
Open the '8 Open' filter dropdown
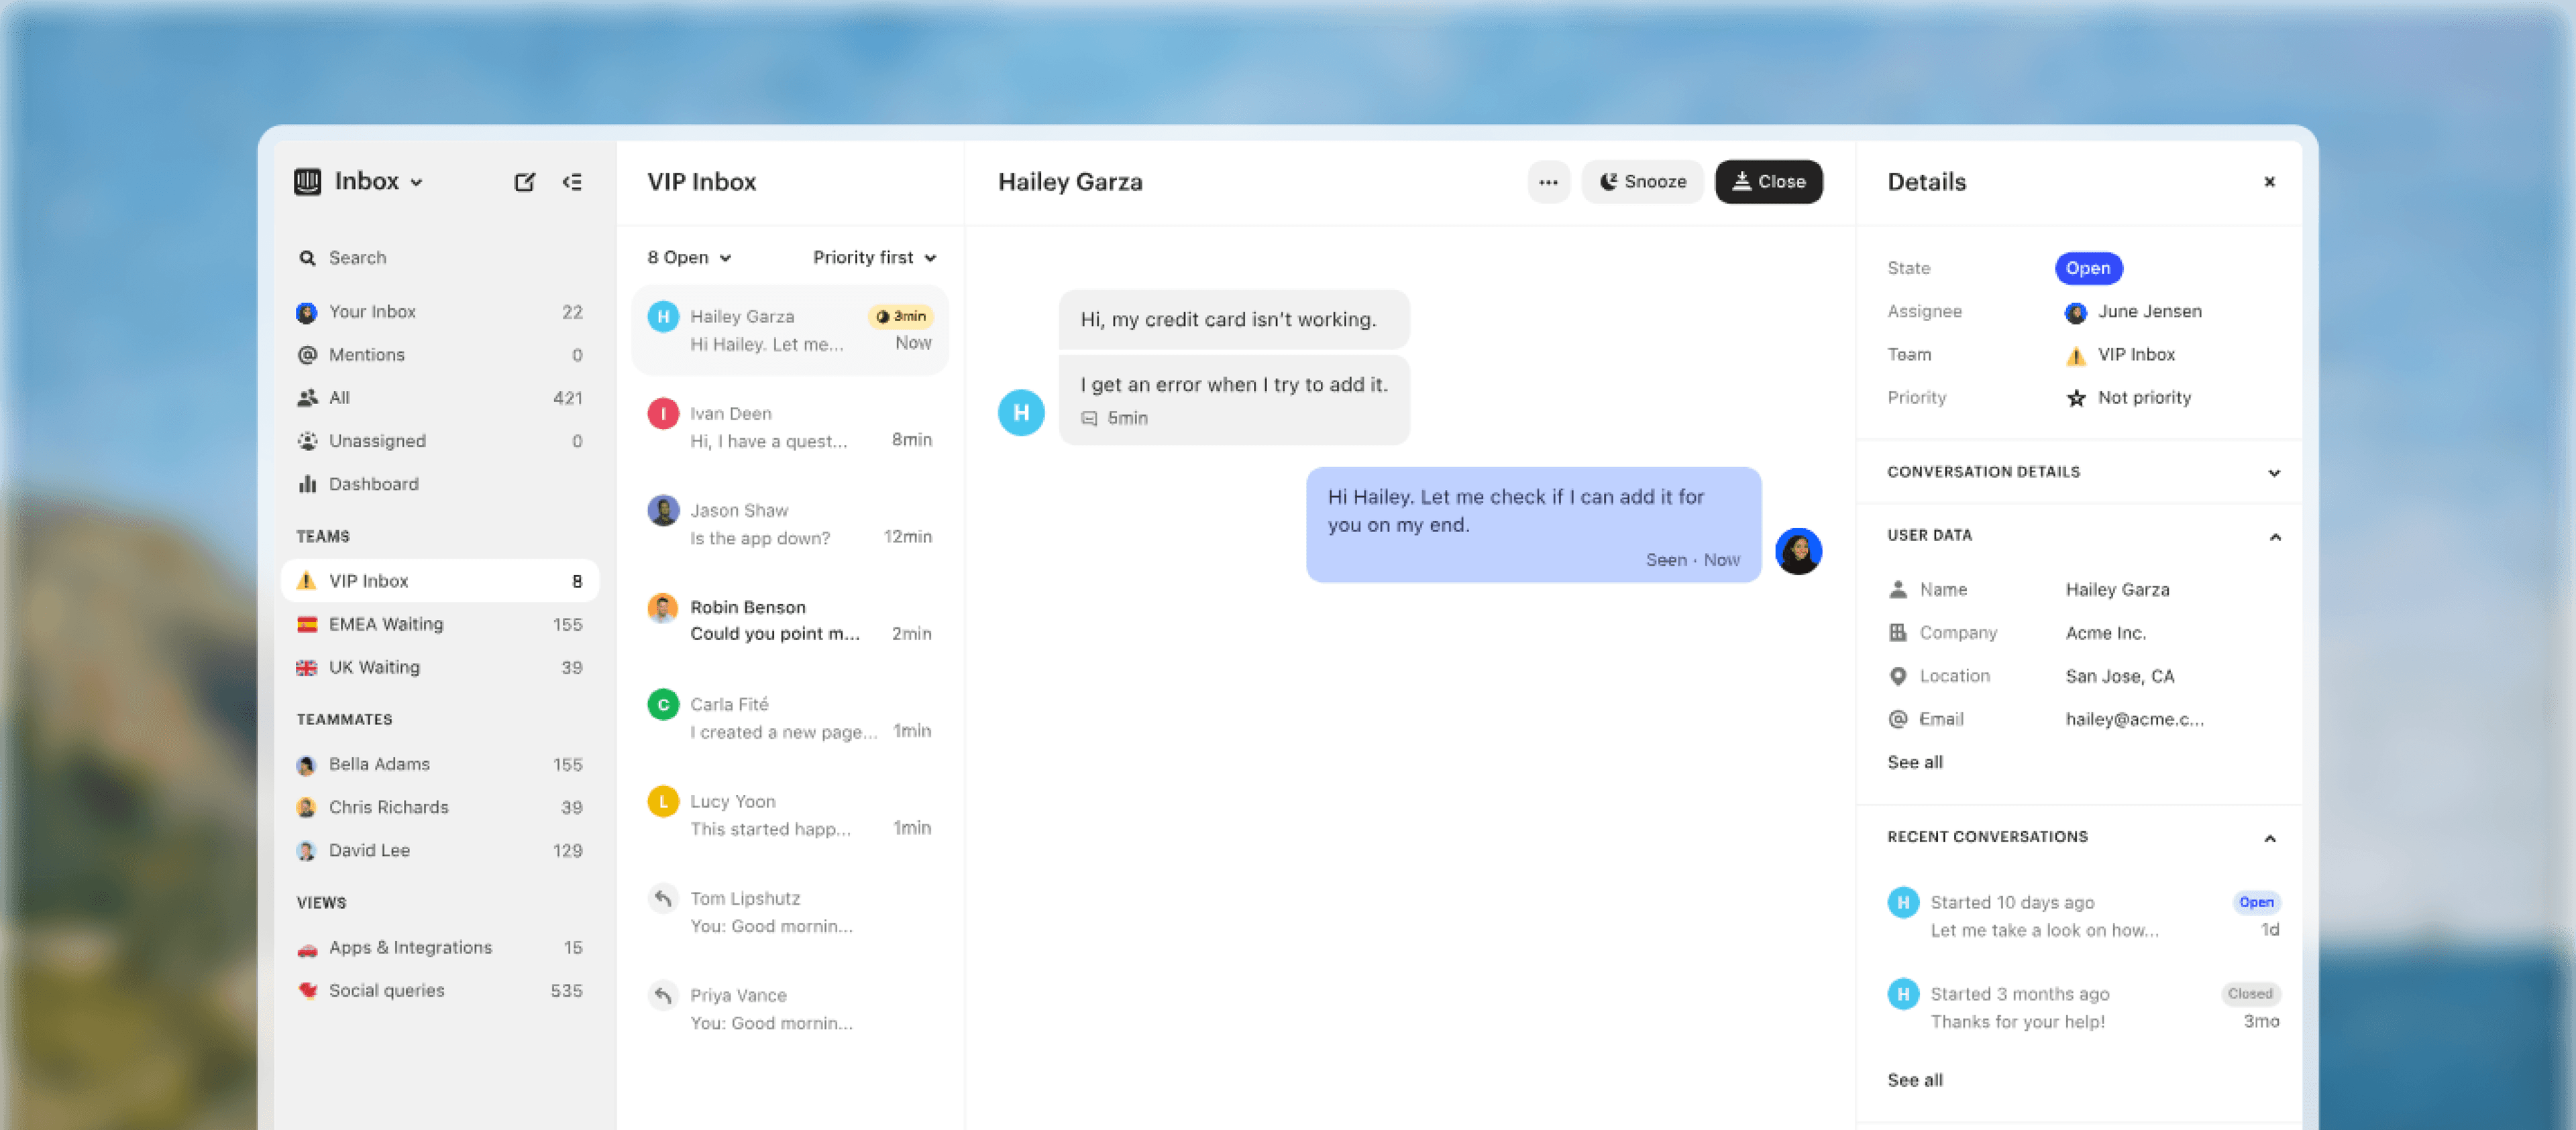[x=687, y=257]
